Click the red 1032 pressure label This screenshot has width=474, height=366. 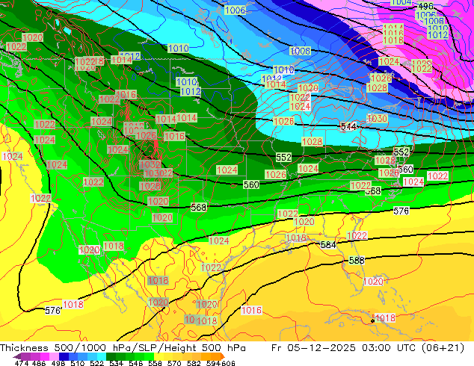150,164
